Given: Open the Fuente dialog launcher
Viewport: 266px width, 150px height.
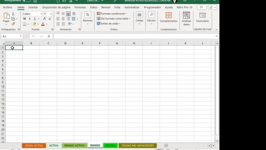Looking at the screenshot, I should coord(52,30).
